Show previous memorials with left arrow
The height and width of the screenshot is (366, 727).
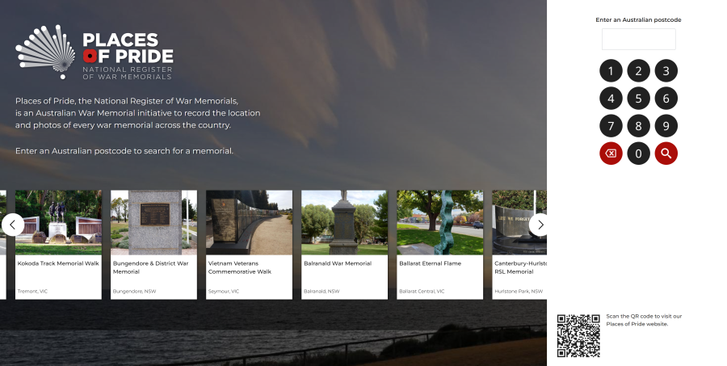point(13,225)
